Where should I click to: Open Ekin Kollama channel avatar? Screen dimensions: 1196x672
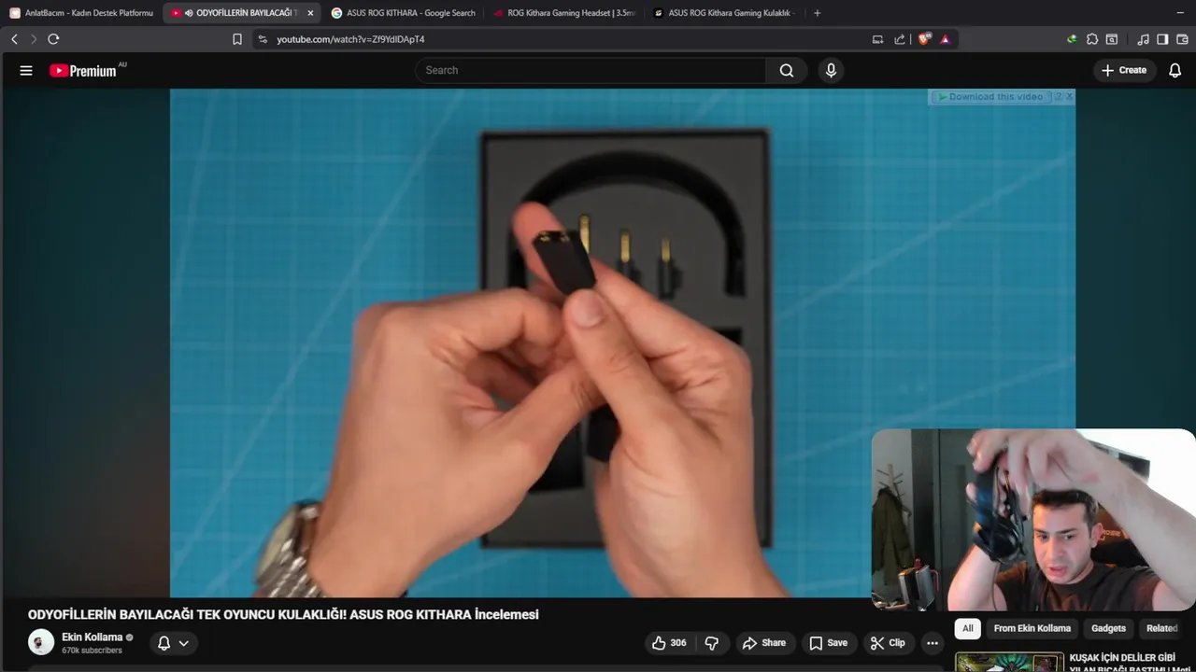41,642
